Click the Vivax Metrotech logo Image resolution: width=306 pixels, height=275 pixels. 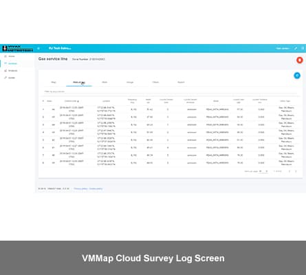click(17, 48)
